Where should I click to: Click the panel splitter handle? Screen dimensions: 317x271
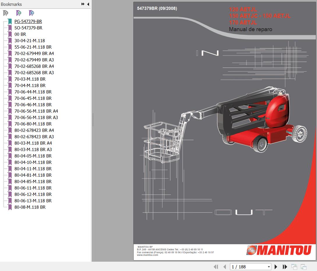pos(93,120)
